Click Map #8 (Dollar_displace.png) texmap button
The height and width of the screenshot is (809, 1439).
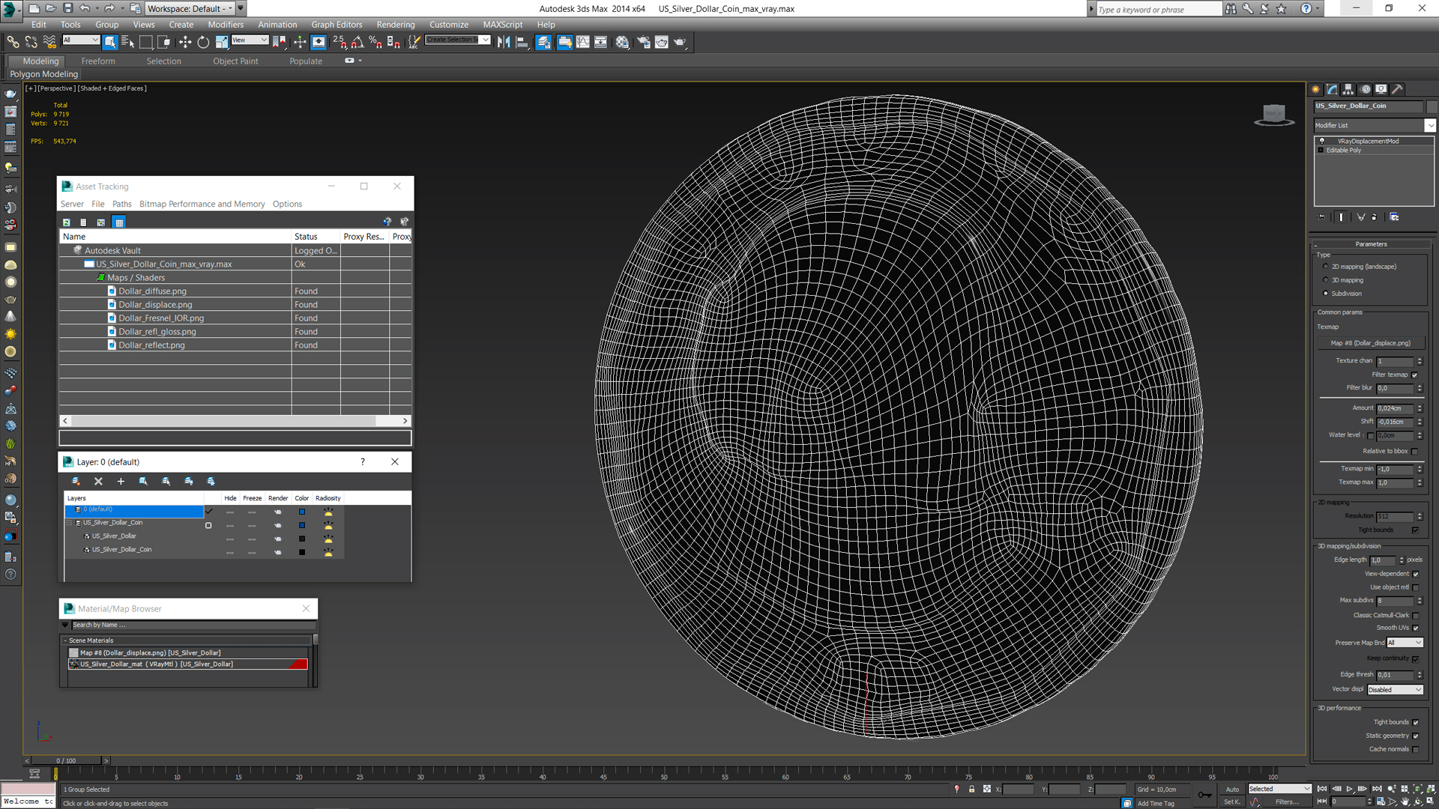[x=1371, y=343]
